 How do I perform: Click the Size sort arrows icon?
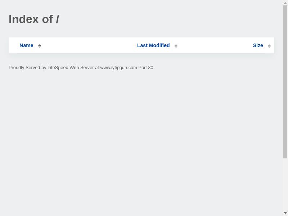[269, 46]
